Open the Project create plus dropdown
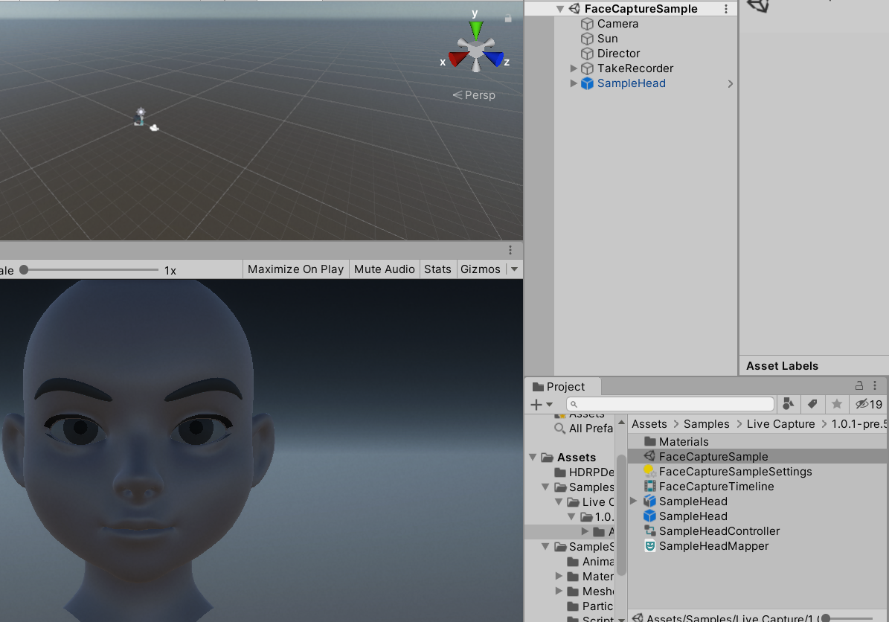Viewport: 889px width, 622px height. coord(542,404)
